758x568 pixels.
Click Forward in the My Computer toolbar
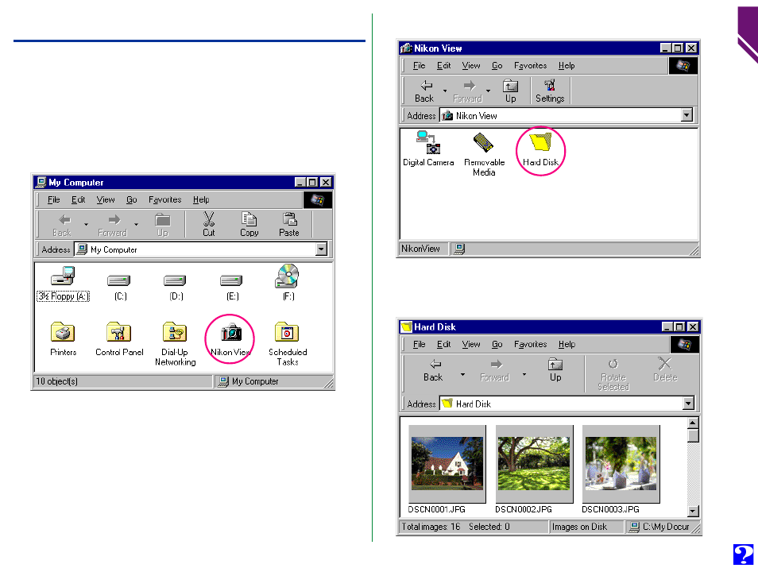[x=112, y=224]
